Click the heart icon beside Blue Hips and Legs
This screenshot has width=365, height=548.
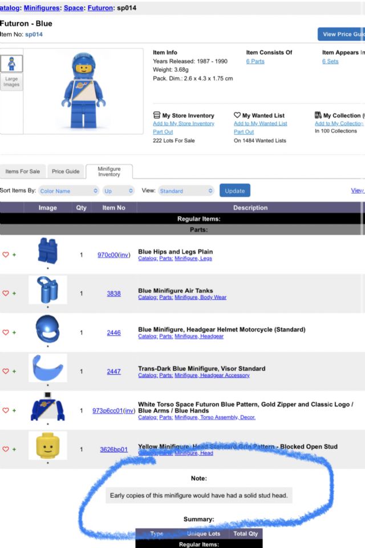coord(6,255)
